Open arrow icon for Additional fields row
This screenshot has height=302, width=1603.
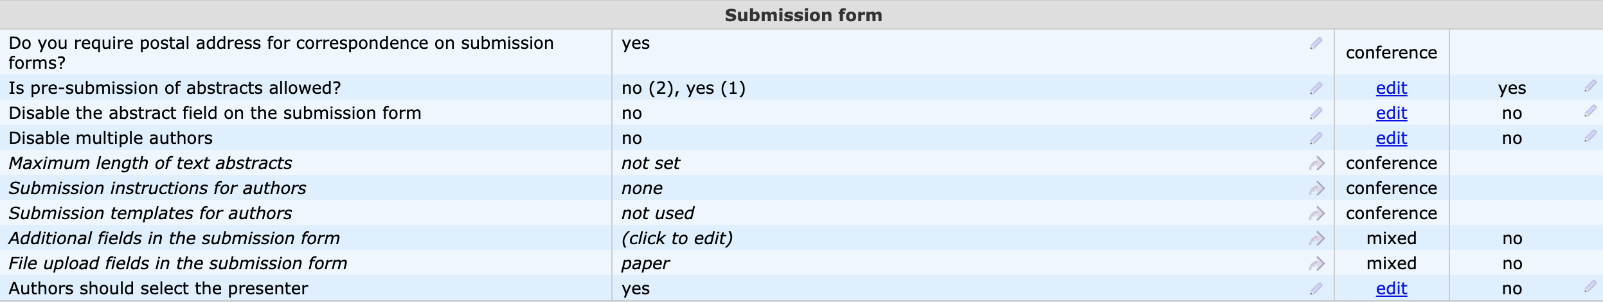pos(1317,239)
